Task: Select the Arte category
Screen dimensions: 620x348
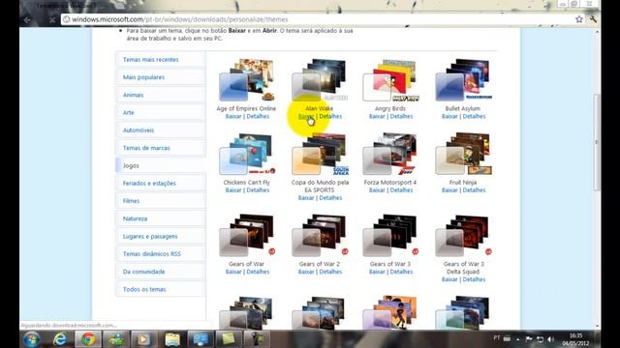Action: click(x=129, y=112)
